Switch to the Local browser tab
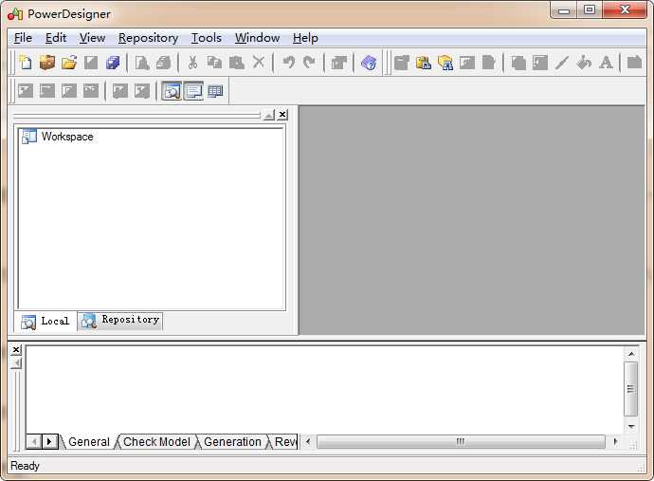654x481 pixels. [x=45, y=322]
